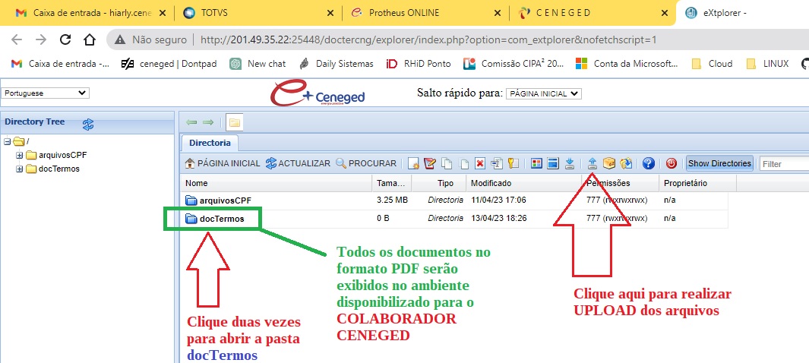
Task: Toggle the Show Directories button
Action: [719, 163]
